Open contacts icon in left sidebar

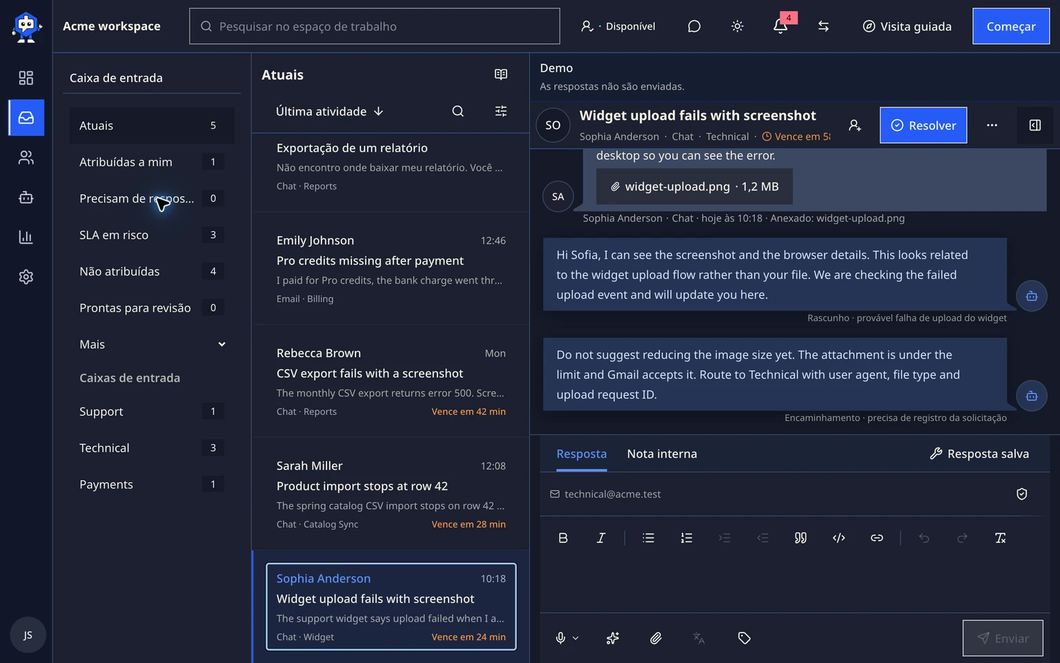coord(26,157)
